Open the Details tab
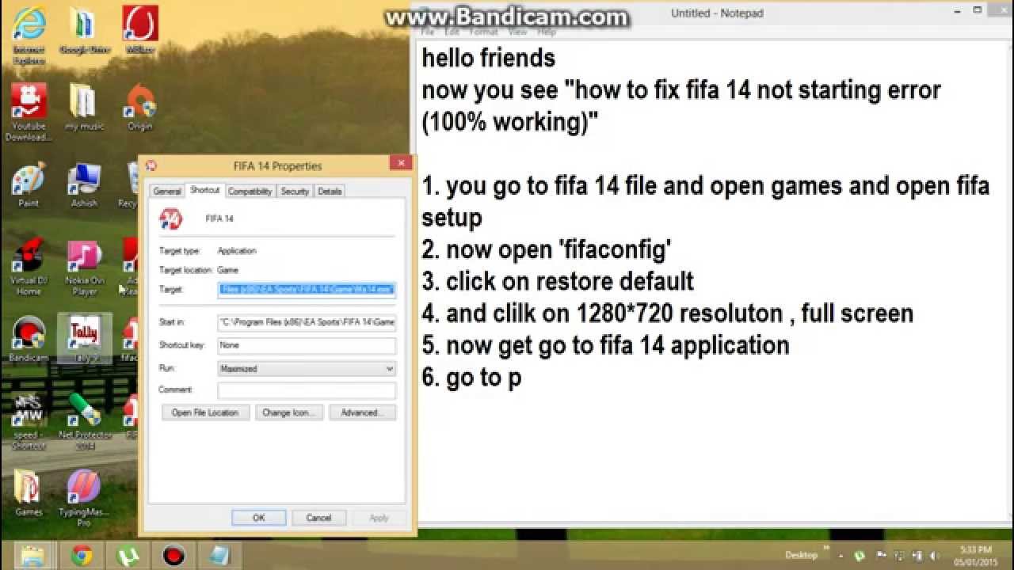The height and width of the screenshot is (570, 1014). point(330,192)
